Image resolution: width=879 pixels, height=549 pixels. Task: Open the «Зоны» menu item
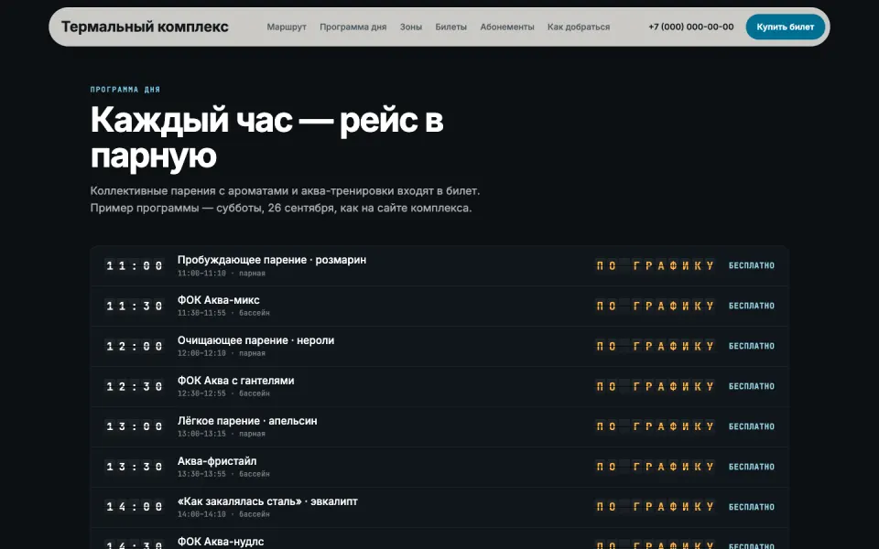[x=411, y=27]
